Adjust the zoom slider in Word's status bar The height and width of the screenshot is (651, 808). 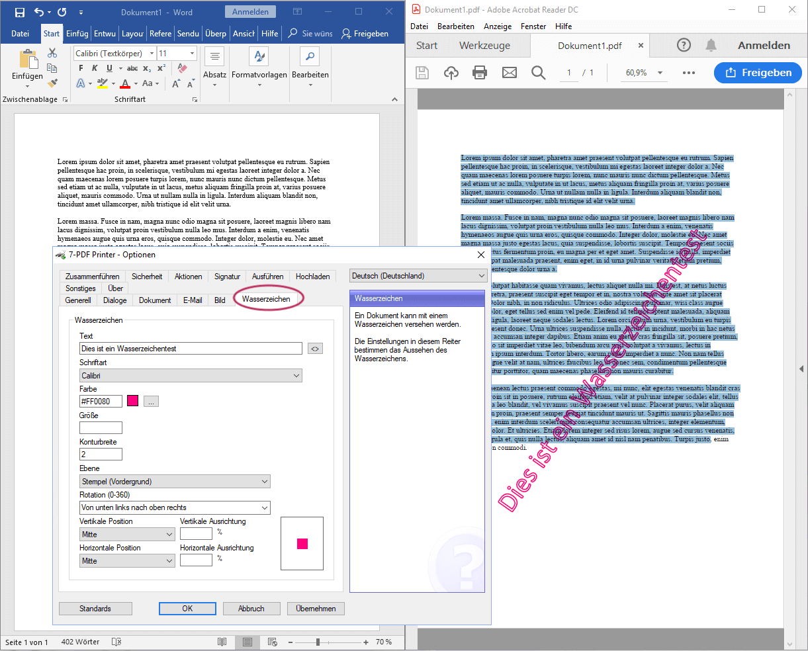tap(318, 642)
